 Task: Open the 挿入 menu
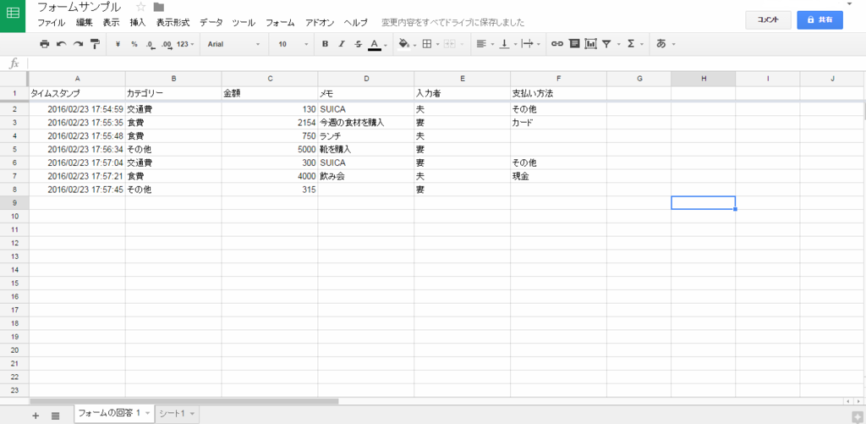tap(138, 23)
